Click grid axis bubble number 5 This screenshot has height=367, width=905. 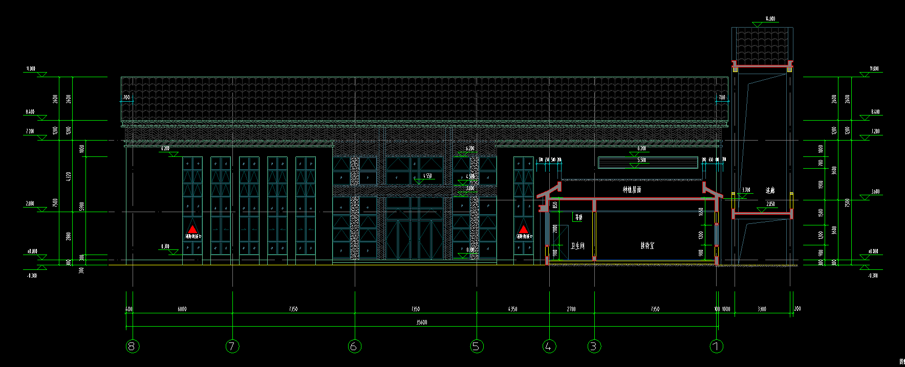tap(477, 347)
